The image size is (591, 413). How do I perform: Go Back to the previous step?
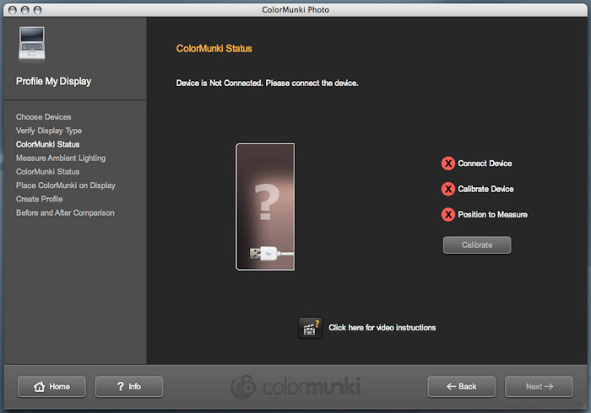coord(462,387)
